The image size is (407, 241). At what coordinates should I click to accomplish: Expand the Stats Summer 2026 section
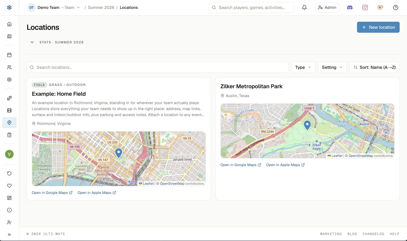coord(57,42)
